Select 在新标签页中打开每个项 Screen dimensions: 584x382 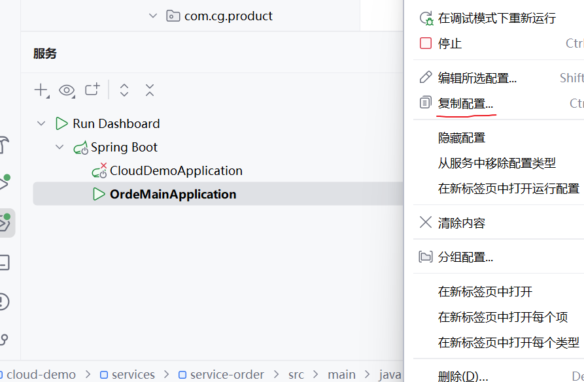(x=503, y=317)
